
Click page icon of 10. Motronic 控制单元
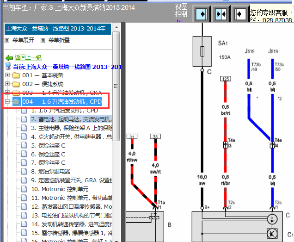click(24, 189)
